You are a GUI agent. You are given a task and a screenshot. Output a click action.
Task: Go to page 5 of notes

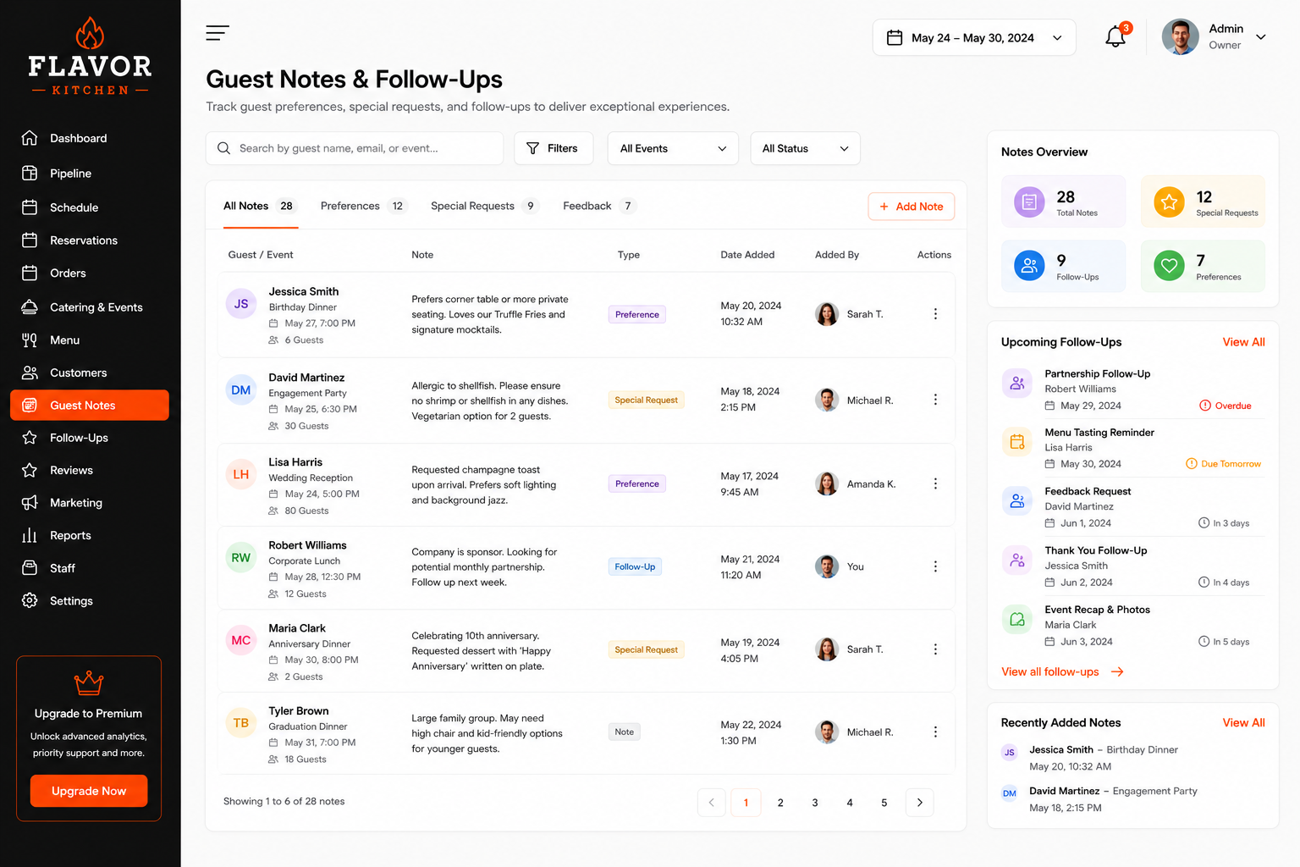(x=884, y=803)
